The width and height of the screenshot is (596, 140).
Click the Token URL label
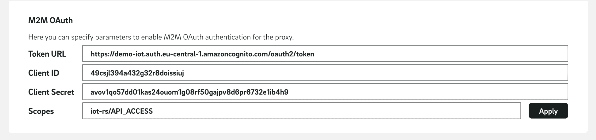click(x=47, y=54)
